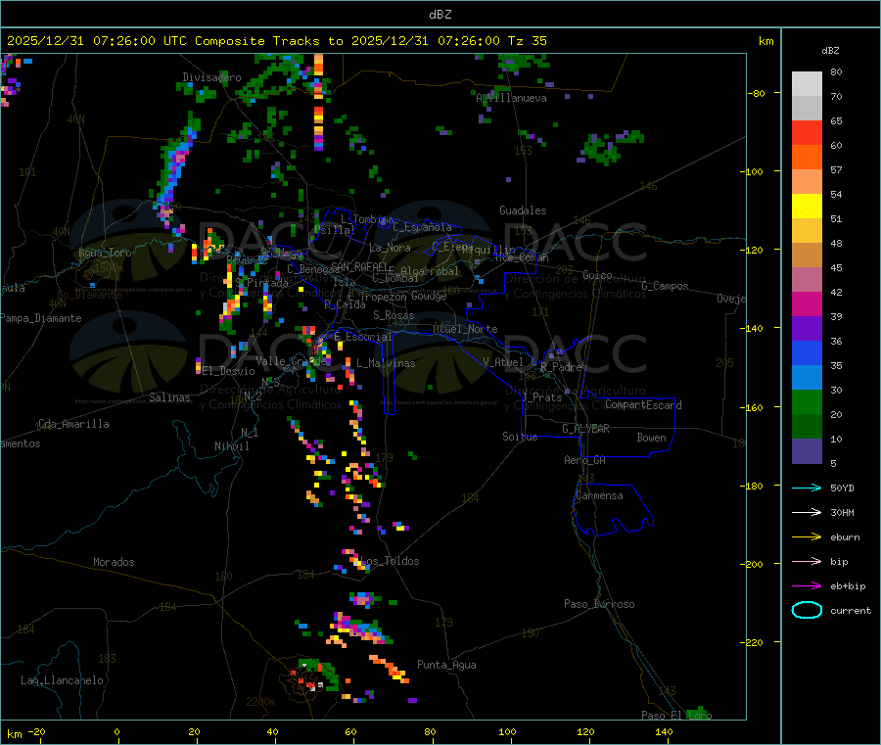
Task: Select the yellow 51-54 dBZ swatch
Action: (x=807, y=207)
